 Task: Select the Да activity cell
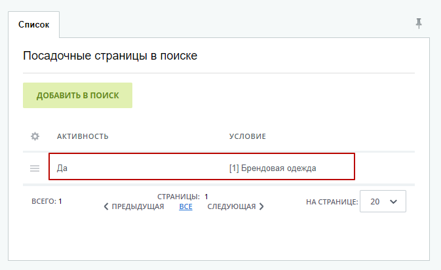[x=62, y=168]
